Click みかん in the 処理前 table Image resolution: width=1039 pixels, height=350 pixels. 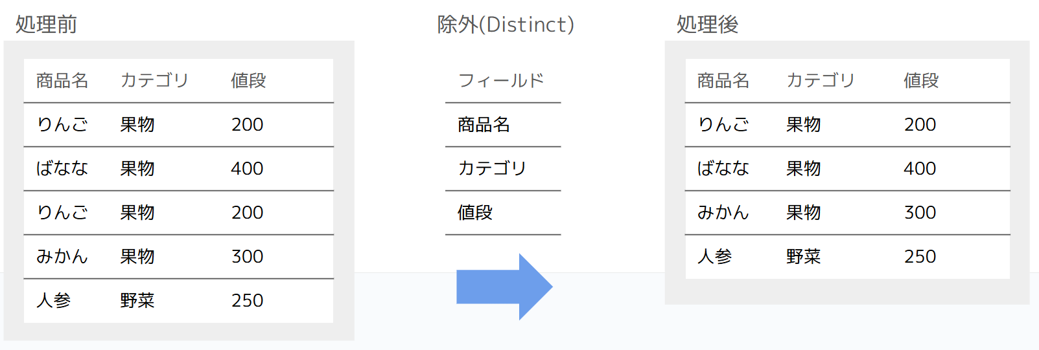[x=62, y=256]
